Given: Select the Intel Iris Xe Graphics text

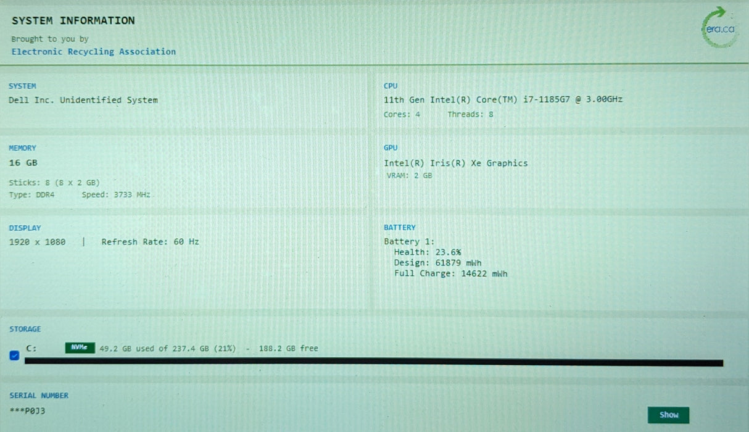Looking at the screenshot, I should pyautogui.click(x=456, y=164).
